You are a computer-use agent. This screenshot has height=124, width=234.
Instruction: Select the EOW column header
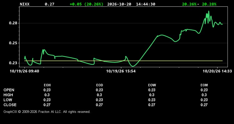152,85
